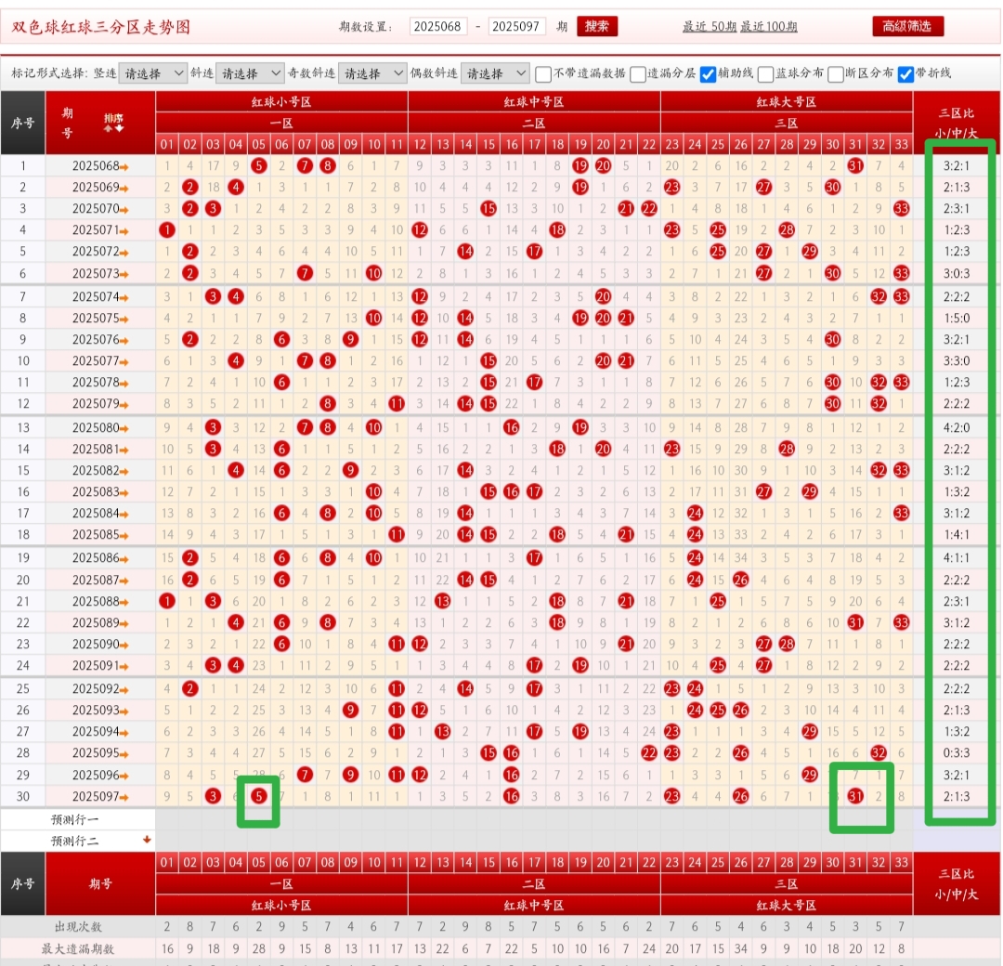Open the 竖连 marking dropdown

(152, 73)
